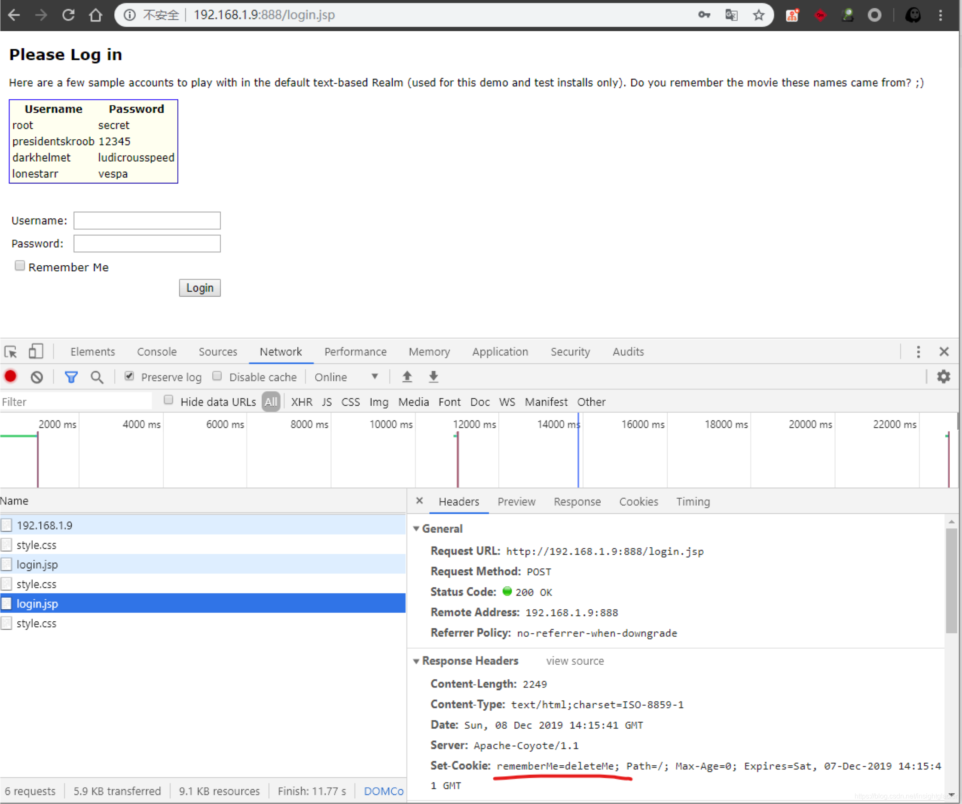Check the Remember Me checkbox
The width and height of the screenshot is (962, 804).
coord(20,265)
